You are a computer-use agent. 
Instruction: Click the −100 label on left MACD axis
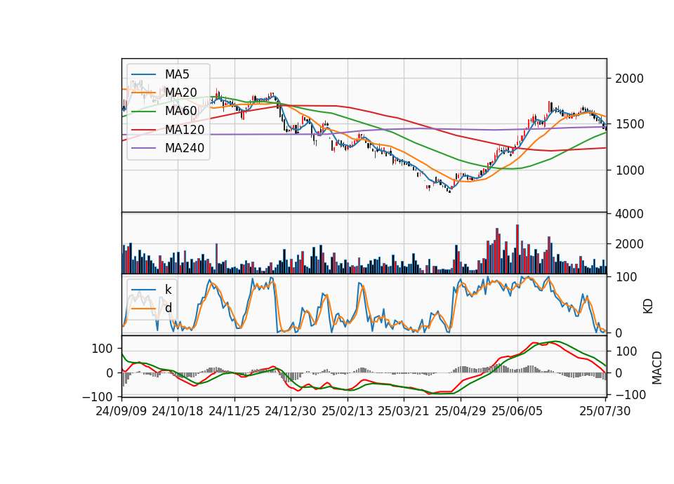tap(98, 397)
